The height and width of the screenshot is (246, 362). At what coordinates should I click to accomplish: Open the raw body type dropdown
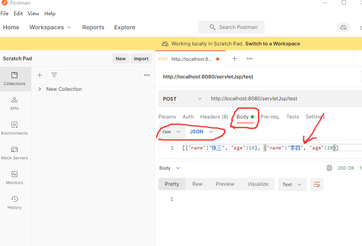click(171, 132)
